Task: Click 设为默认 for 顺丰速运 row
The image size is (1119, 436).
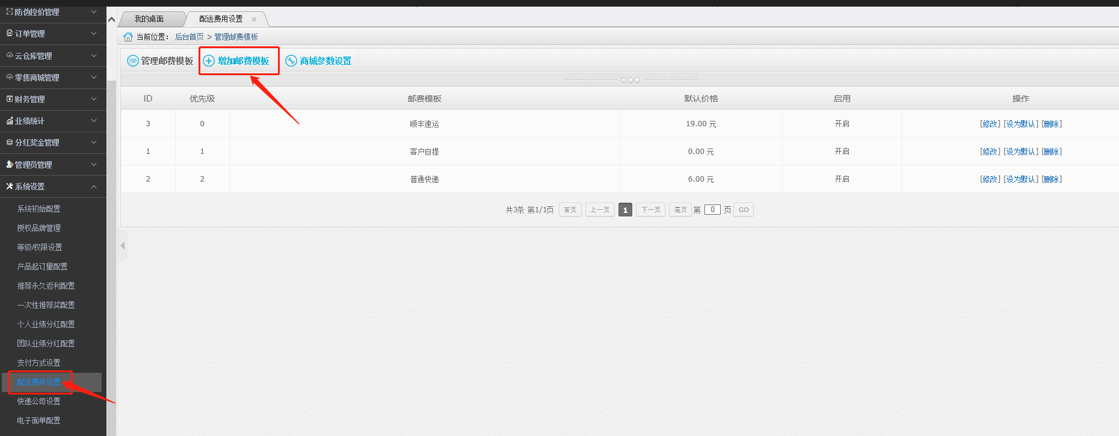Action: (1021, 124)
